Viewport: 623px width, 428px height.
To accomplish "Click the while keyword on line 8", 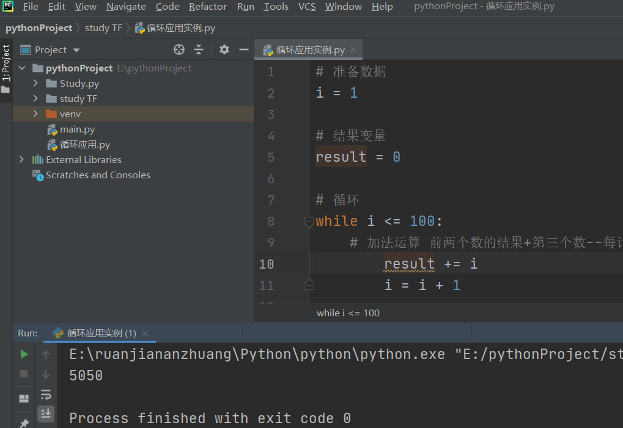I will point(336,221).
